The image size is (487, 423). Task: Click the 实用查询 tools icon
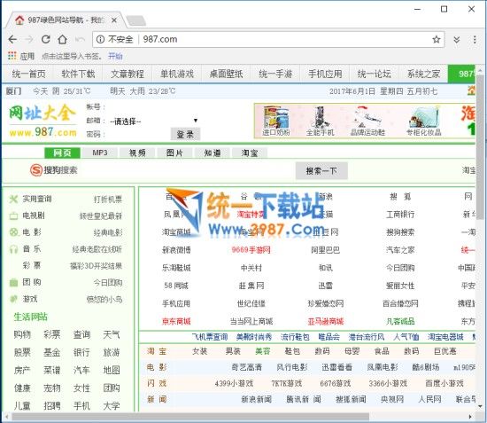click(13, 199)
